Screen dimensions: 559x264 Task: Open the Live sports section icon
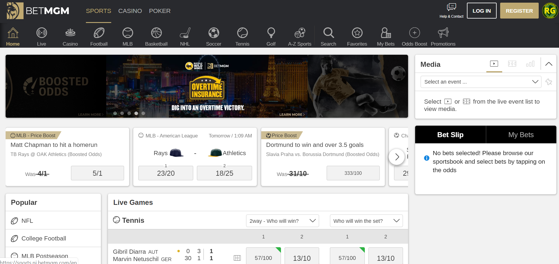tap(41, 33)
